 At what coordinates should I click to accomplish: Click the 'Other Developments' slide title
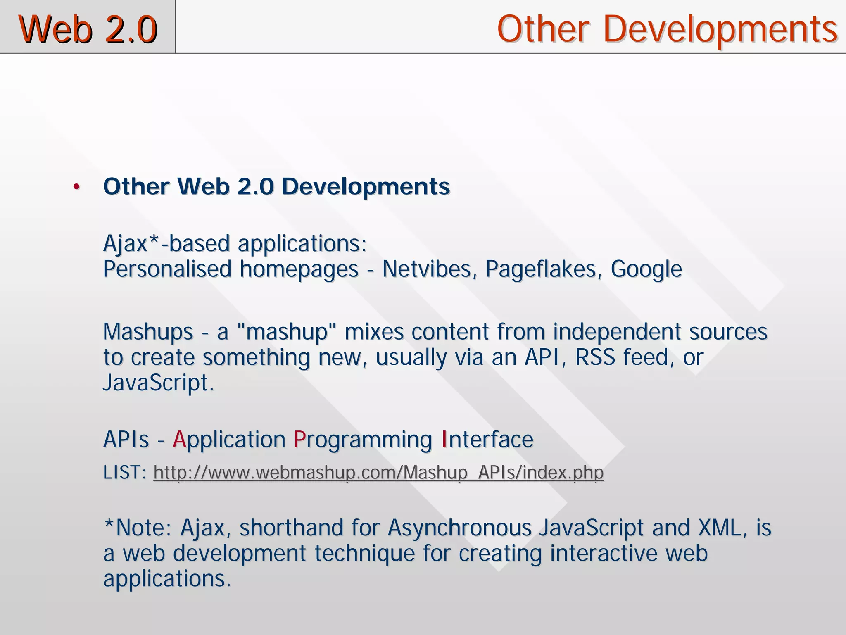click(x=667, y=28)
